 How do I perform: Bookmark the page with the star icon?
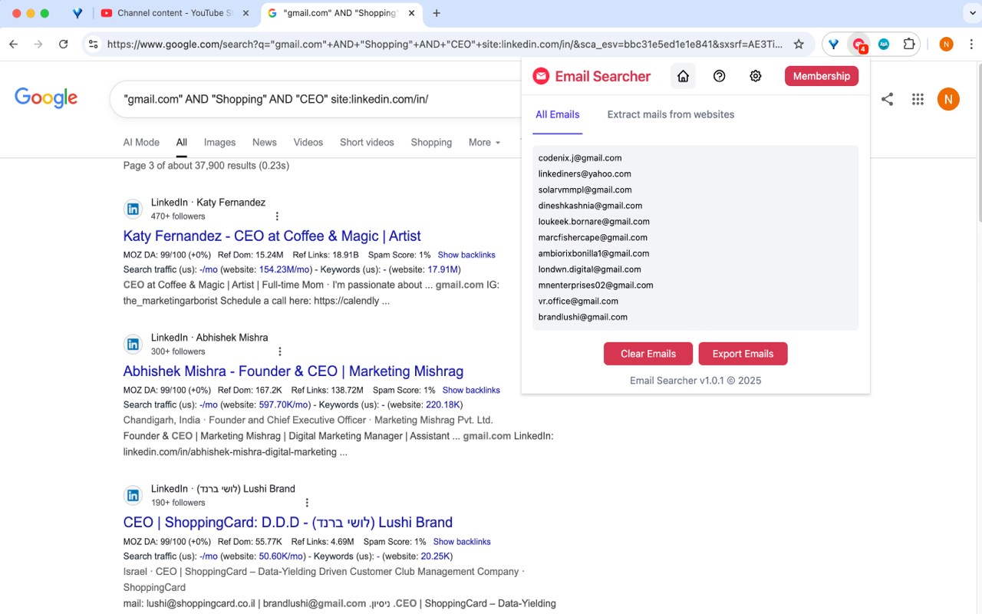799,44
